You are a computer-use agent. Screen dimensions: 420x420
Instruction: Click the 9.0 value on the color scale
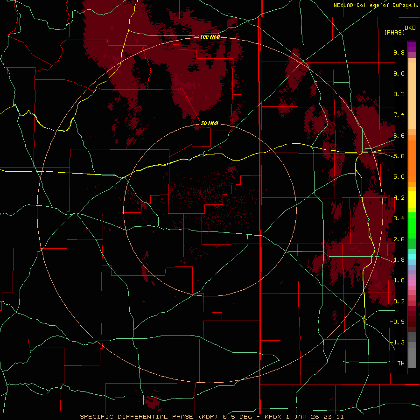399,73
